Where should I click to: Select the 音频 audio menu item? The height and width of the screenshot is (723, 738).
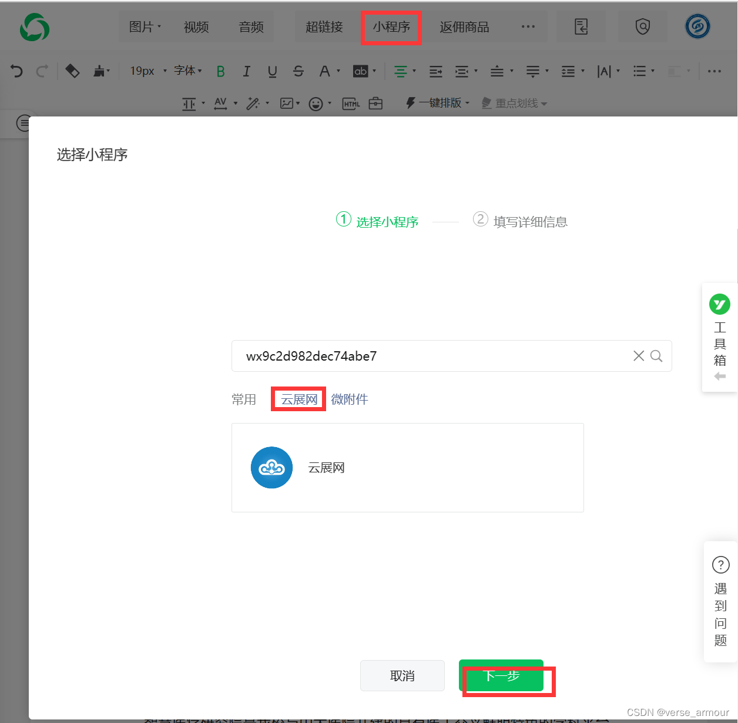(251, 27)
